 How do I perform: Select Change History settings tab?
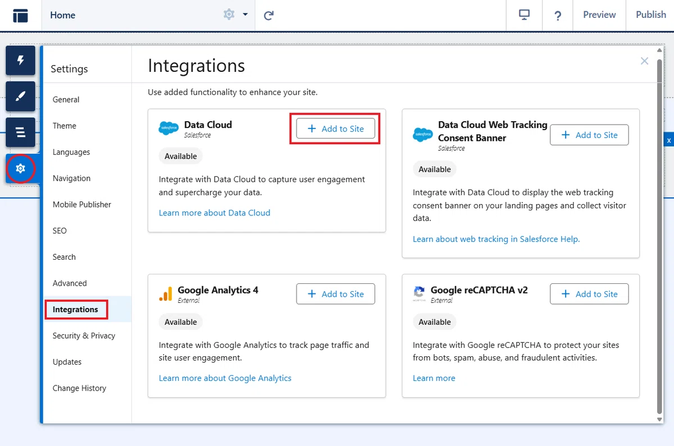point(88,388)
